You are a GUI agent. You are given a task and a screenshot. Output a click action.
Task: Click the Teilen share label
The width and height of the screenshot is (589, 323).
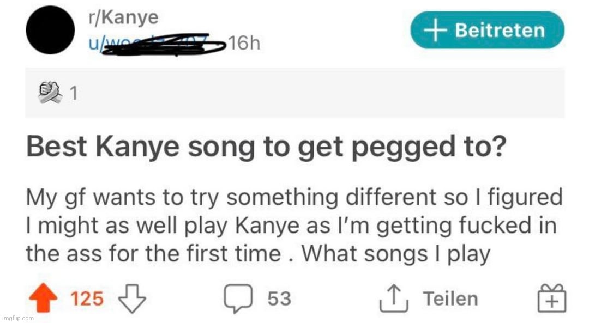pos(451,299)
